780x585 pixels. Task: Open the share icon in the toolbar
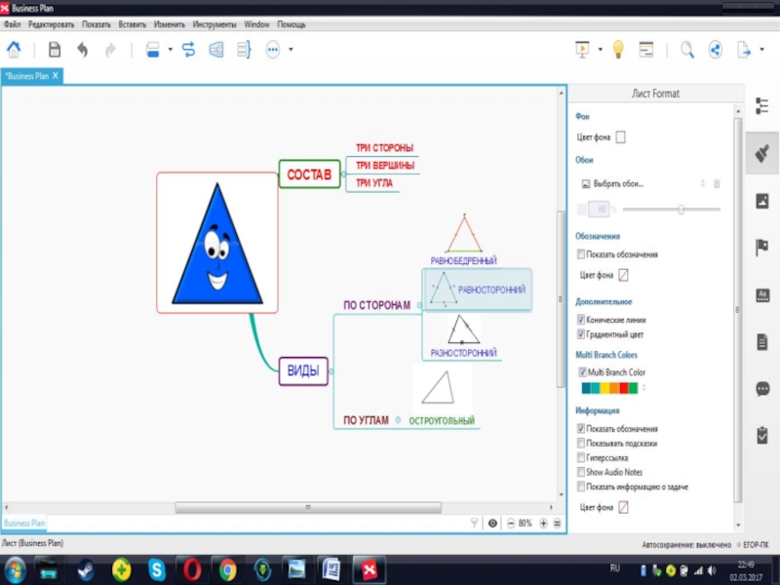pyautogui.click(x=715, y=50)
